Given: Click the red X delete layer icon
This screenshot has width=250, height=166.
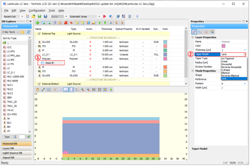Looking at the screenshot, I should pyautogui.click(x=65, y=23).
